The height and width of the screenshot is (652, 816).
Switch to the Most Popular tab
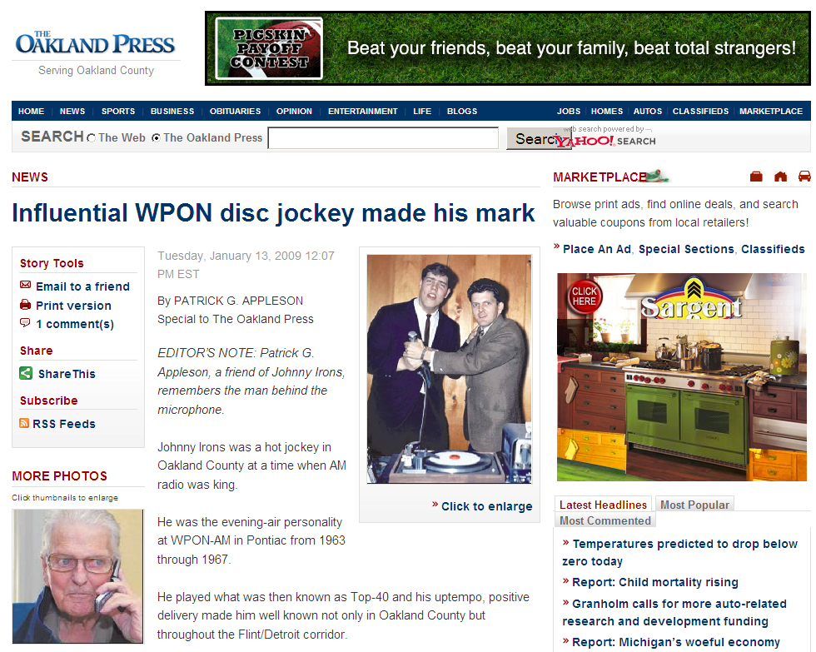(694, 505)
